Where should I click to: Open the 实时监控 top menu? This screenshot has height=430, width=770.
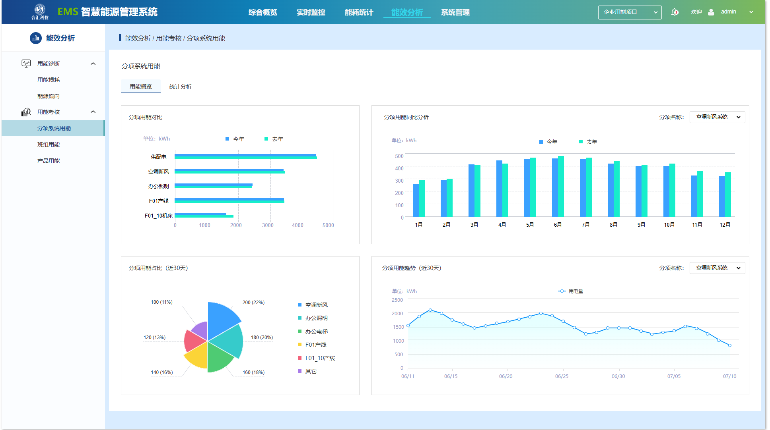pyautogui.click(x=311, y=12)
